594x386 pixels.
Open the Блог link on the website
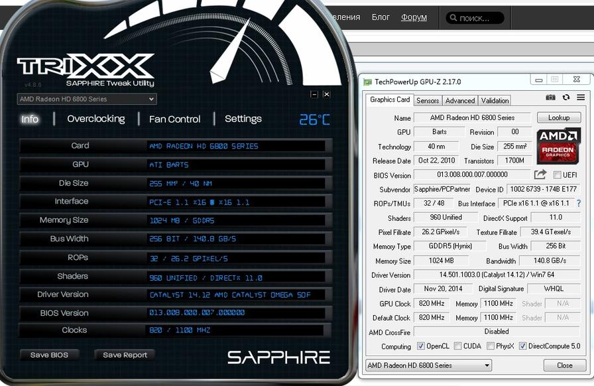[x=381, y=17]
